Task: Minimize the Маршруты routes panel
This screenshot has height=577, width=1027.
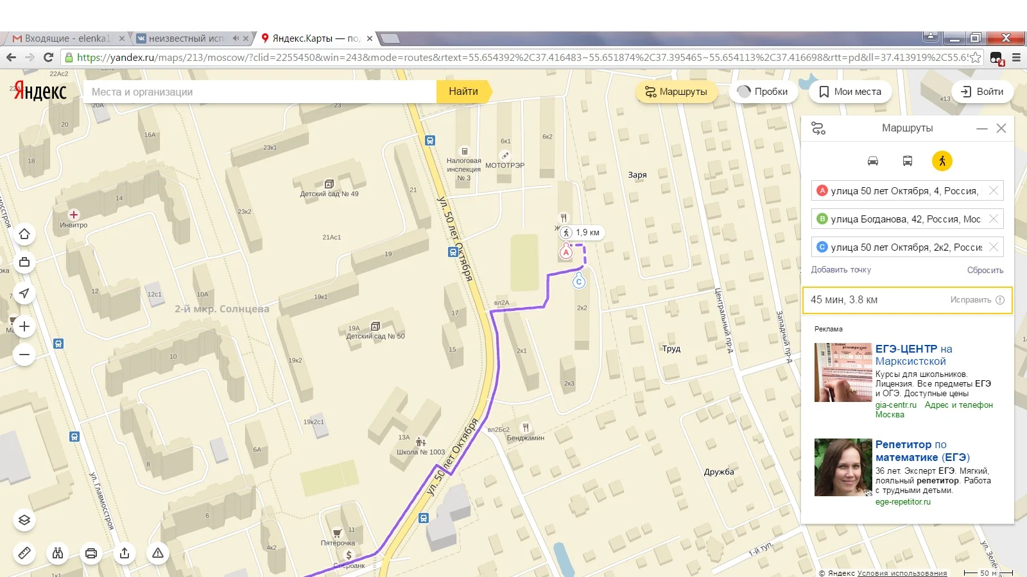Action: (982, 128)
